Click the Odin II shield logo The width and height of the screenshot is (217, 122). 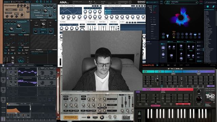pyautogui.click(x=21, y=60)
